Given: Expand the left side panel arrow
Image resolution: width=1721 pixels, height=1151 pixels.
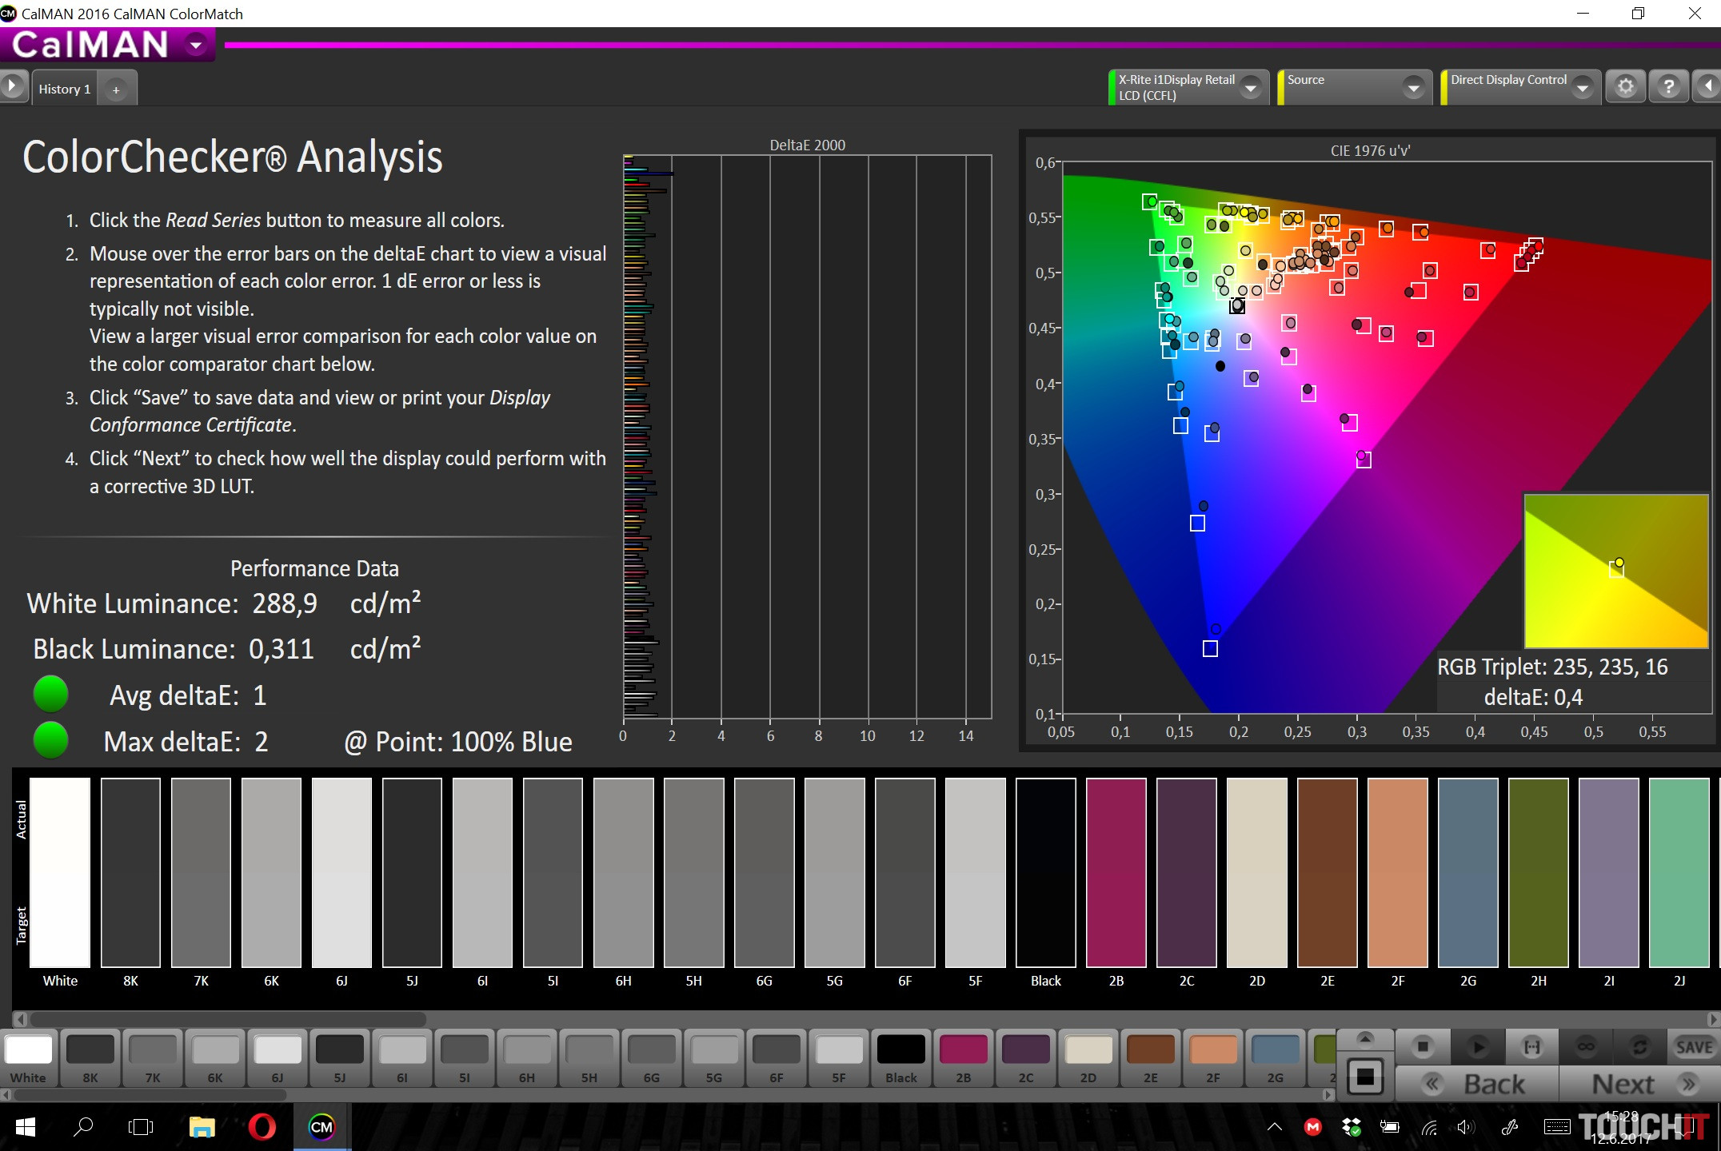Looking at the screenshot, I should click(x=12, y=85).
